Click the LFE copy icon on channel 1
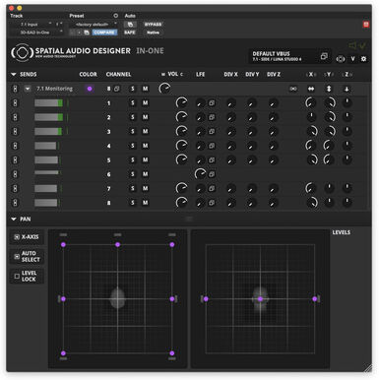The height and width of the screenshot is (380, 379). click(212, 103)
